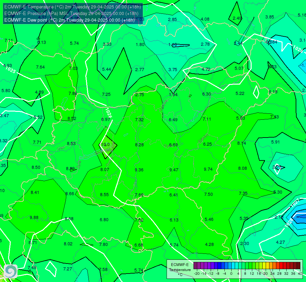
Task: Click the 6.41 temperature value
Action: pos(174,195)
